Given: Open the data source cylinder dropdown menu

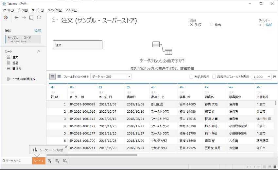Looking at the screenshot, I should 55,20.
